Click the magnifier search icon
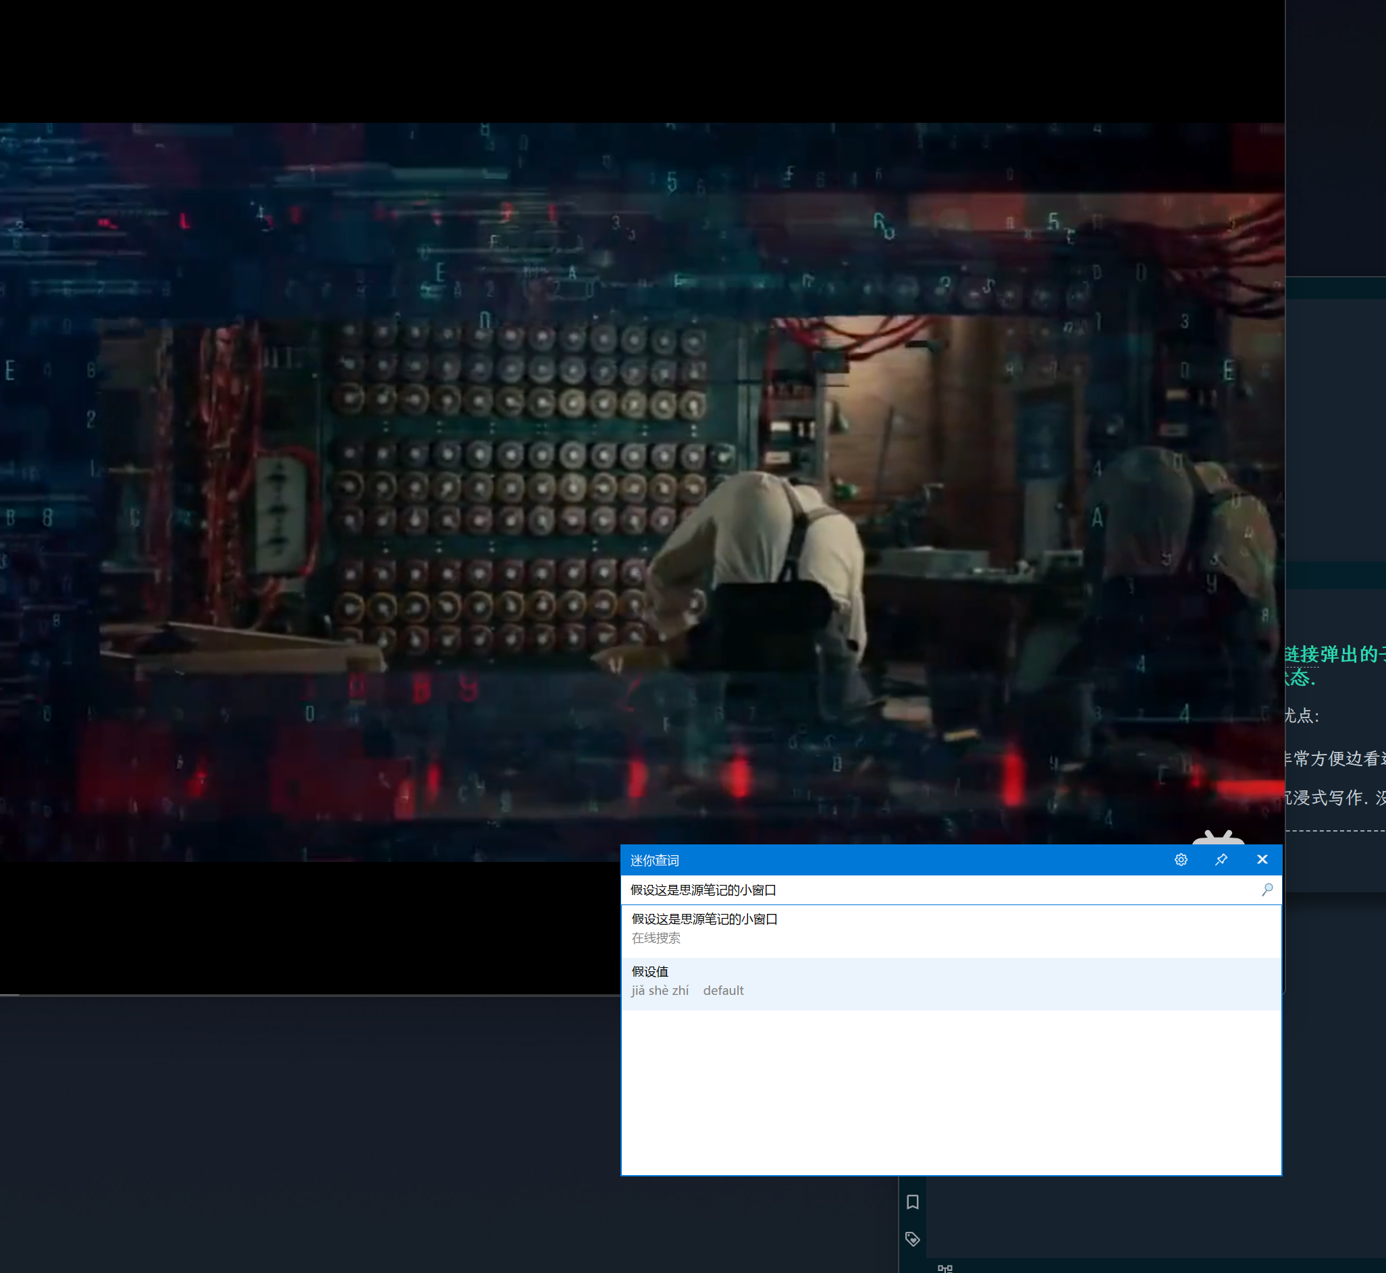Screen dimensions: 1386x1273 tap(1267, 890)
